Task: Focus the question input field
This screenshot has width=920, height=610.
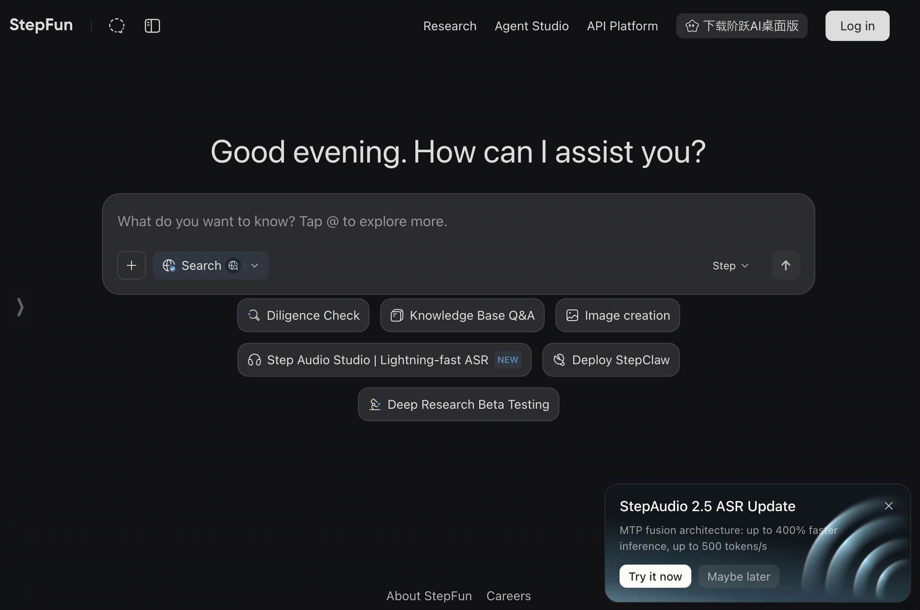Action: (x=458, y=221)
